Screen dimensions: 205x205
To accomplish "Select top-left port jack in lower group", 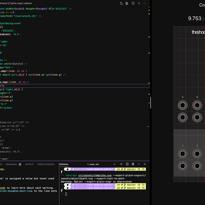I will pyautogui.click(x=182, y=154).
